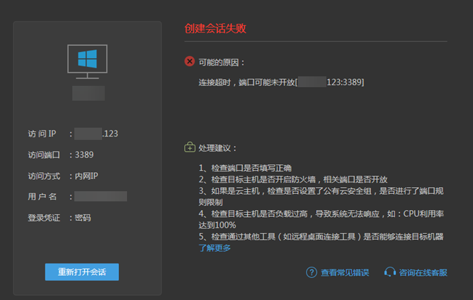
Task: Click the redacted 用户名 value
Action: (101, 197)
